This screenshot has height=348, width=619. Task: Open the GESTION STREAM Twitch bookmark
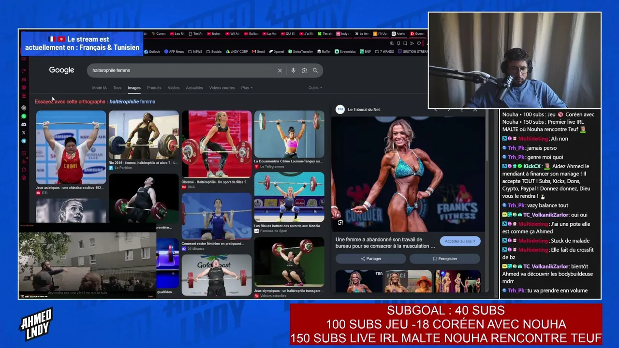click(x=413, y=52)
